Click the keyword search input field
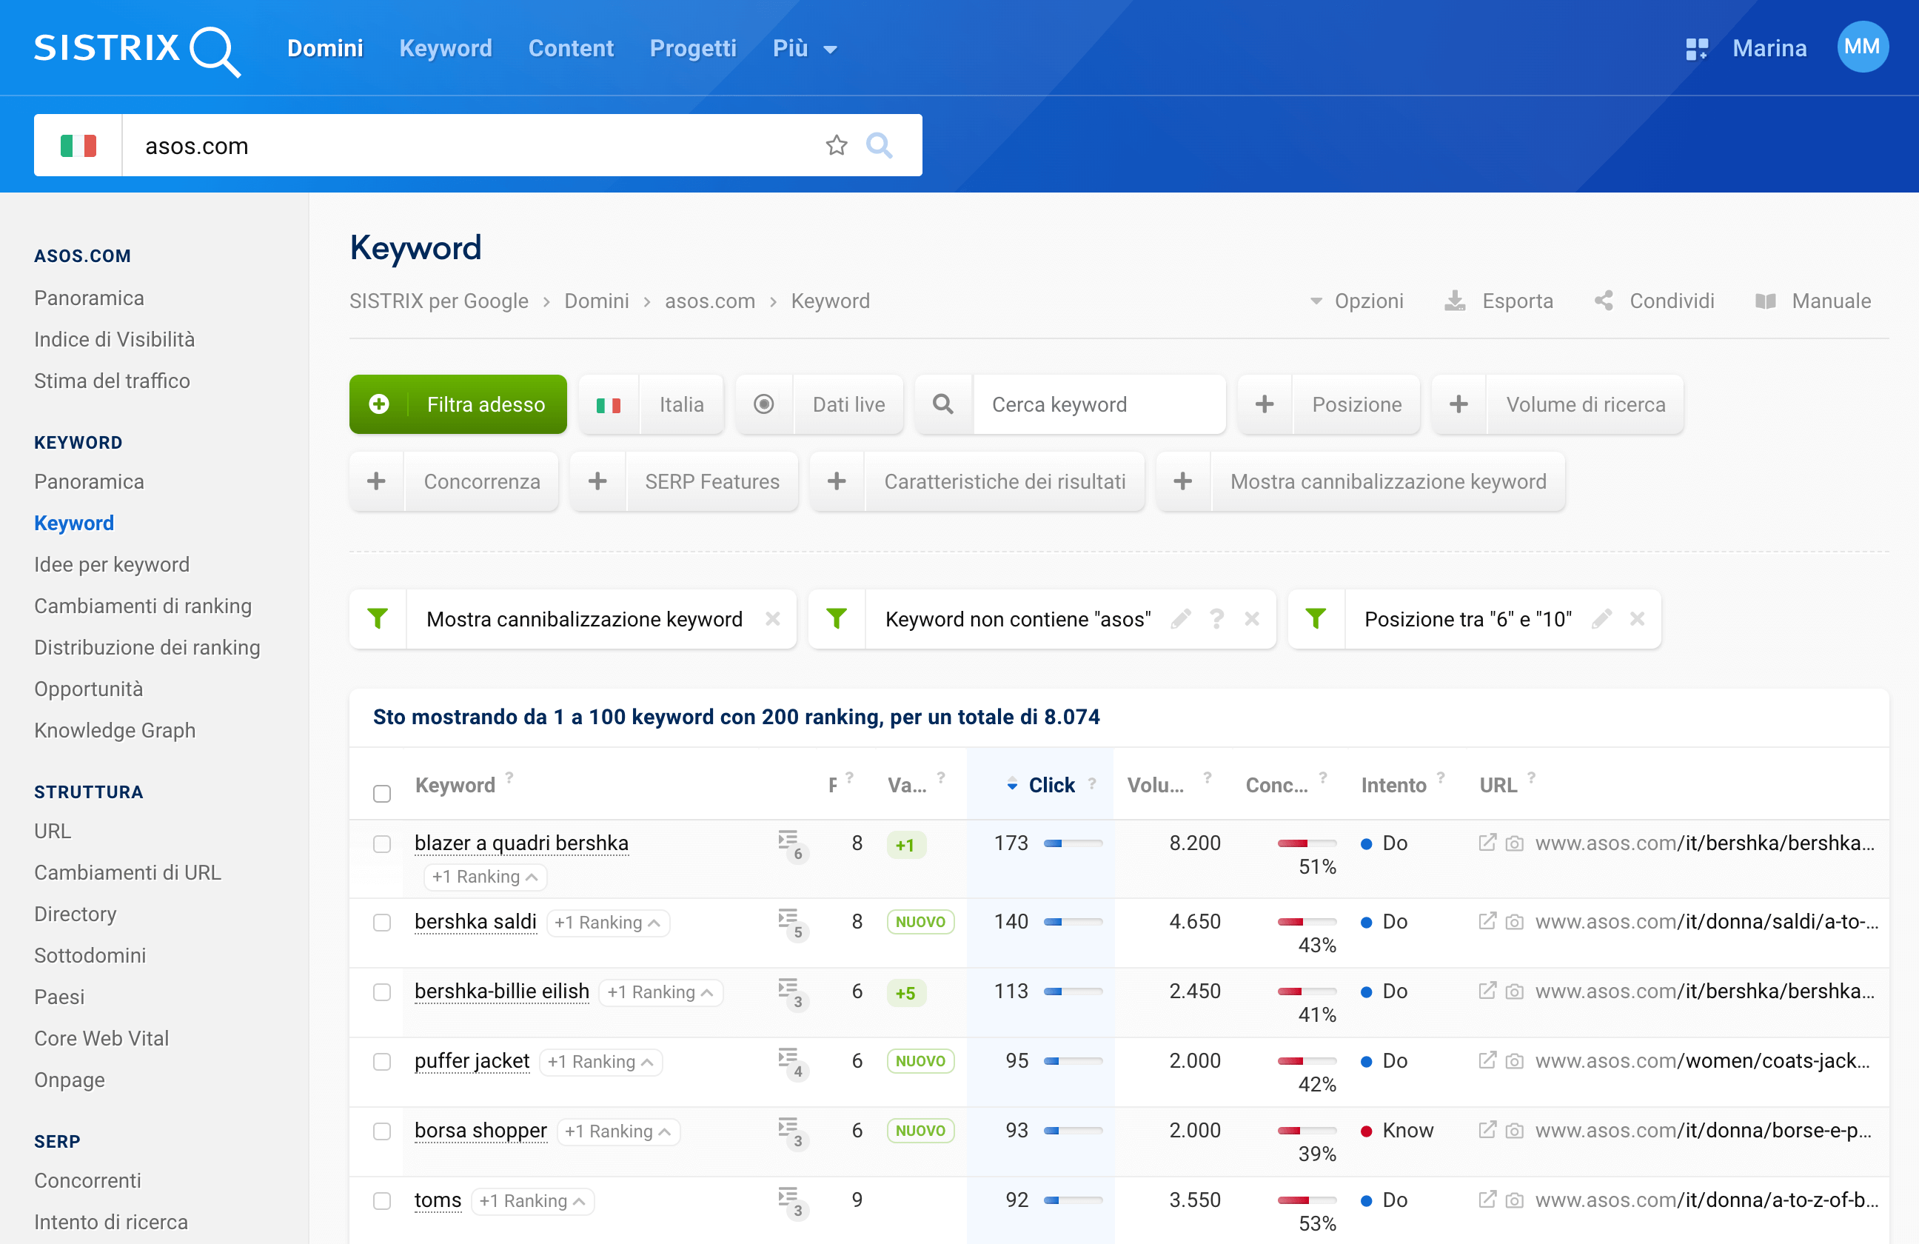The image size is (1919, 1244). point(1099,404)
